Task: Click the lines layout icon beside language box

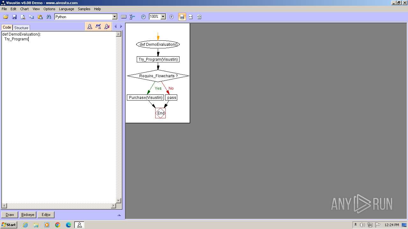Action: point(124,17)
